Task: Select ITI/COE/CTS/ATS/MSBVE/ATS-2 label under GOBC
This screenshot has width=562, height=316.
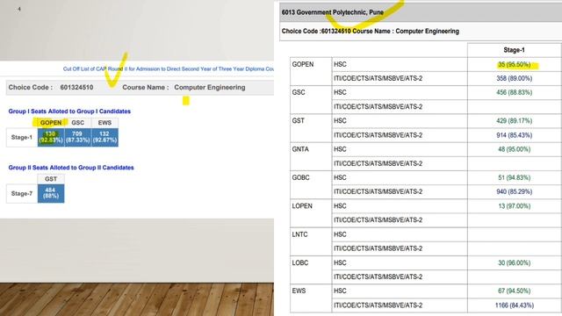Action: point(378,191)
